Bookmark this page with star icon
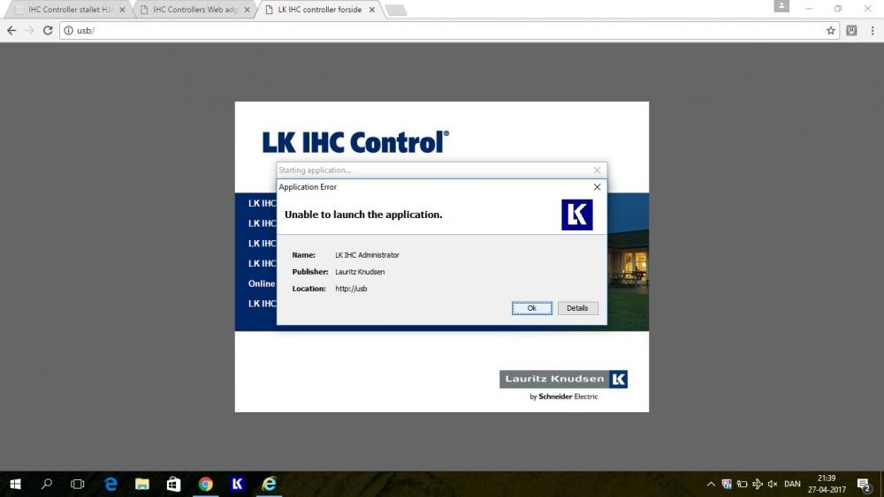This screenshot has width=884, height=497. (x=831, y=30)
